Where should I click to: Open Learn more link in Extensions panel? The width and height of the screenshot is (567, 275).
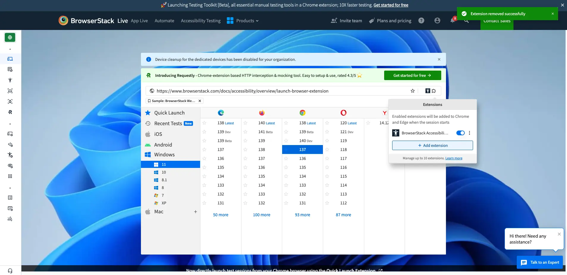coord(454,158)
